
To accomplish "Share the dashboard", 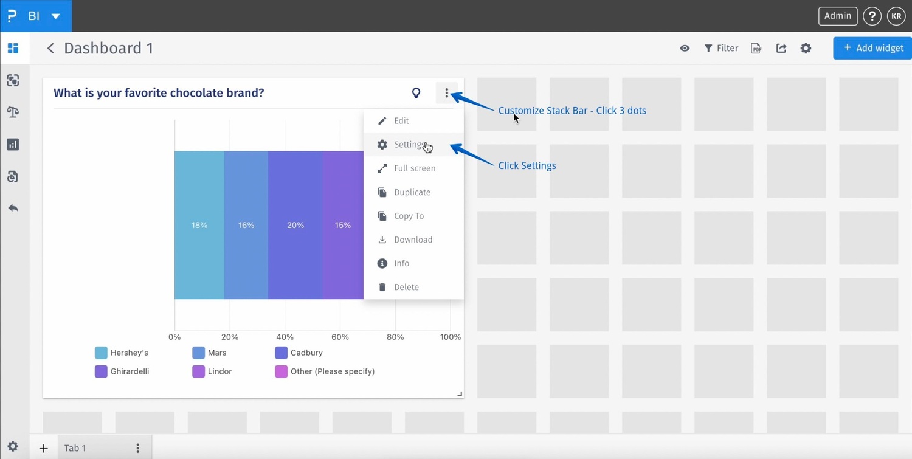I will click(x=781, y=48).
